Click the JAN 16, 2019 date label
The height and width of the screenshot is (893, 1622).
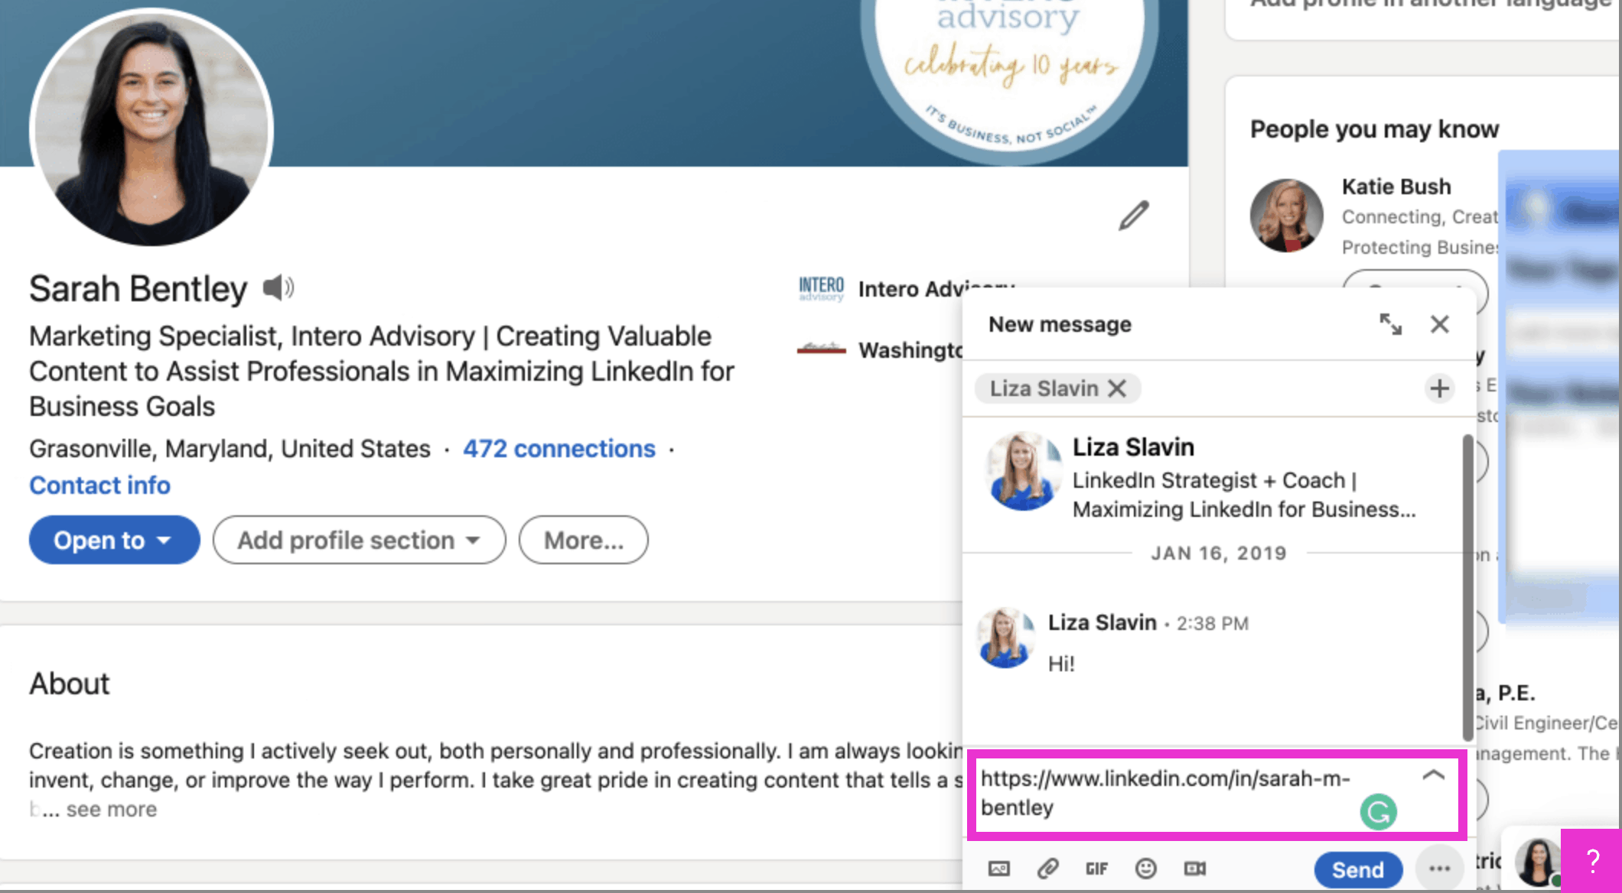1219,553
